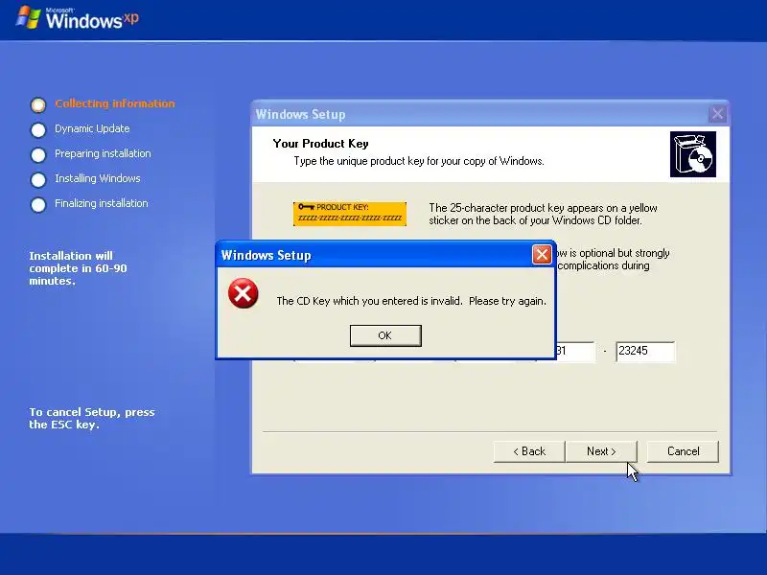Click the '25-character product key appears' description
The width and height of the screenshot is (767, 575).
543,214
